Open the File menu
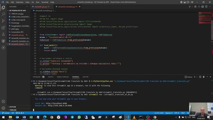 [7, 2]
